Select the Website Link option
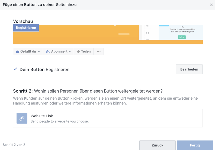 point(108,118)
